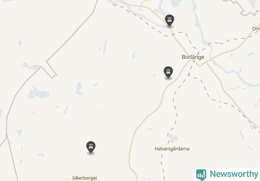260x181 pixels.
Task: Click the narrow lake north of map center
Action: tap(105, 46)
